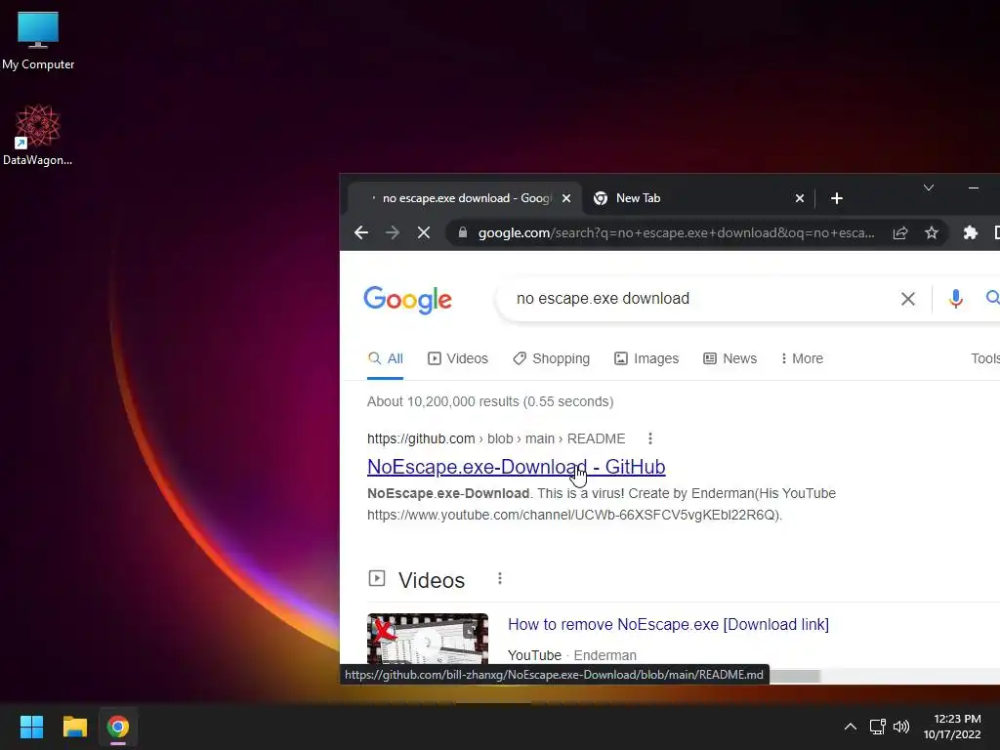Image resolution: width=1000 pixels, height=750 pixels.
Task: Click the Windows Start button
Action: click(x=31, y=727)
